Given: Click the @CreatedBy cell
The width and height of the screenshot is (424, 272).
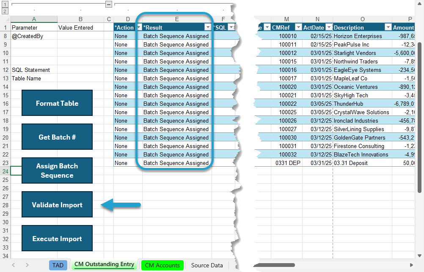Looking at the screenshot, I should click(x=34, y=36).
